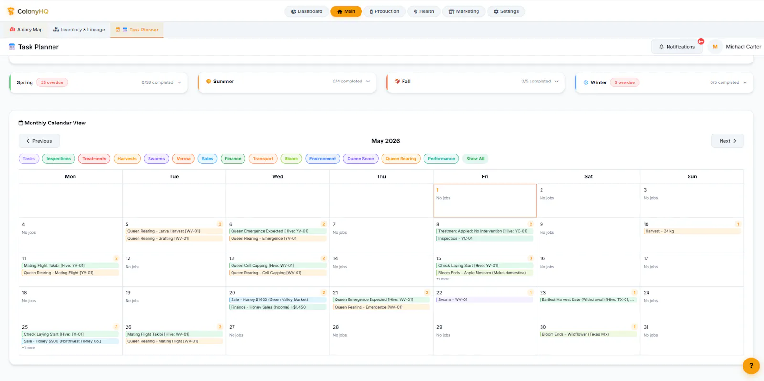This screenshot has width=764, height=381.
Task: Open the Settings nav item
Action: point(506,11)
